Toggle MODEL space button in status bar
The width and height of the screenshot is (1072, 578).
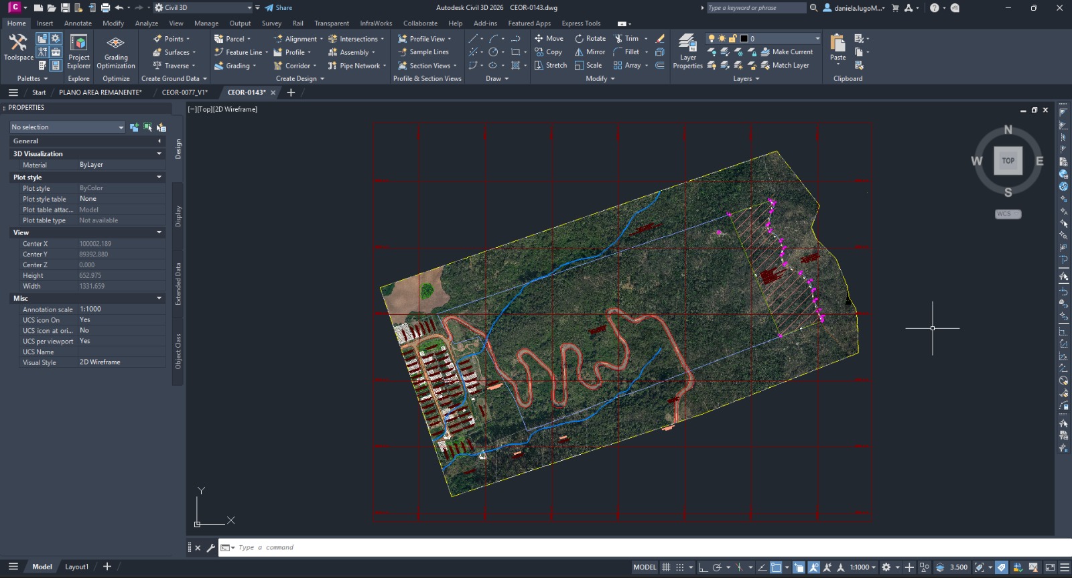645,567
